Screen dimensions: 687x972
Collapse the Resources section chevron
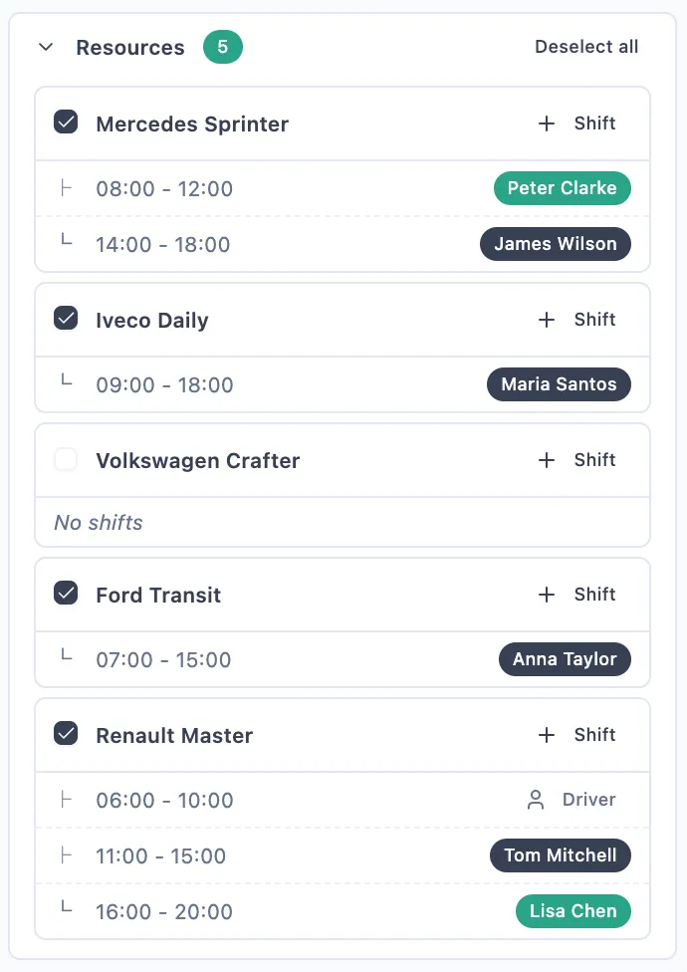pyautogui.click(x=46, y=47)
